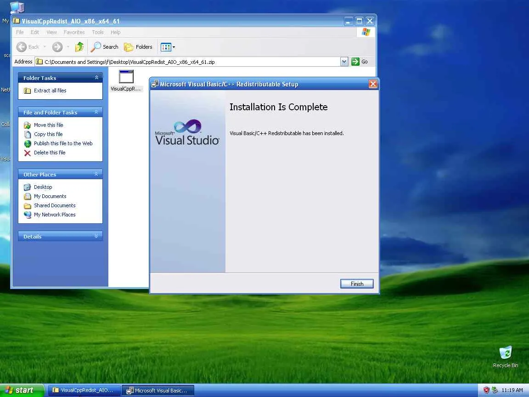The width and height of the screenshot is (529, 397).
Task: Open the Edit menu in Explorer
Action: click(35, 32)
